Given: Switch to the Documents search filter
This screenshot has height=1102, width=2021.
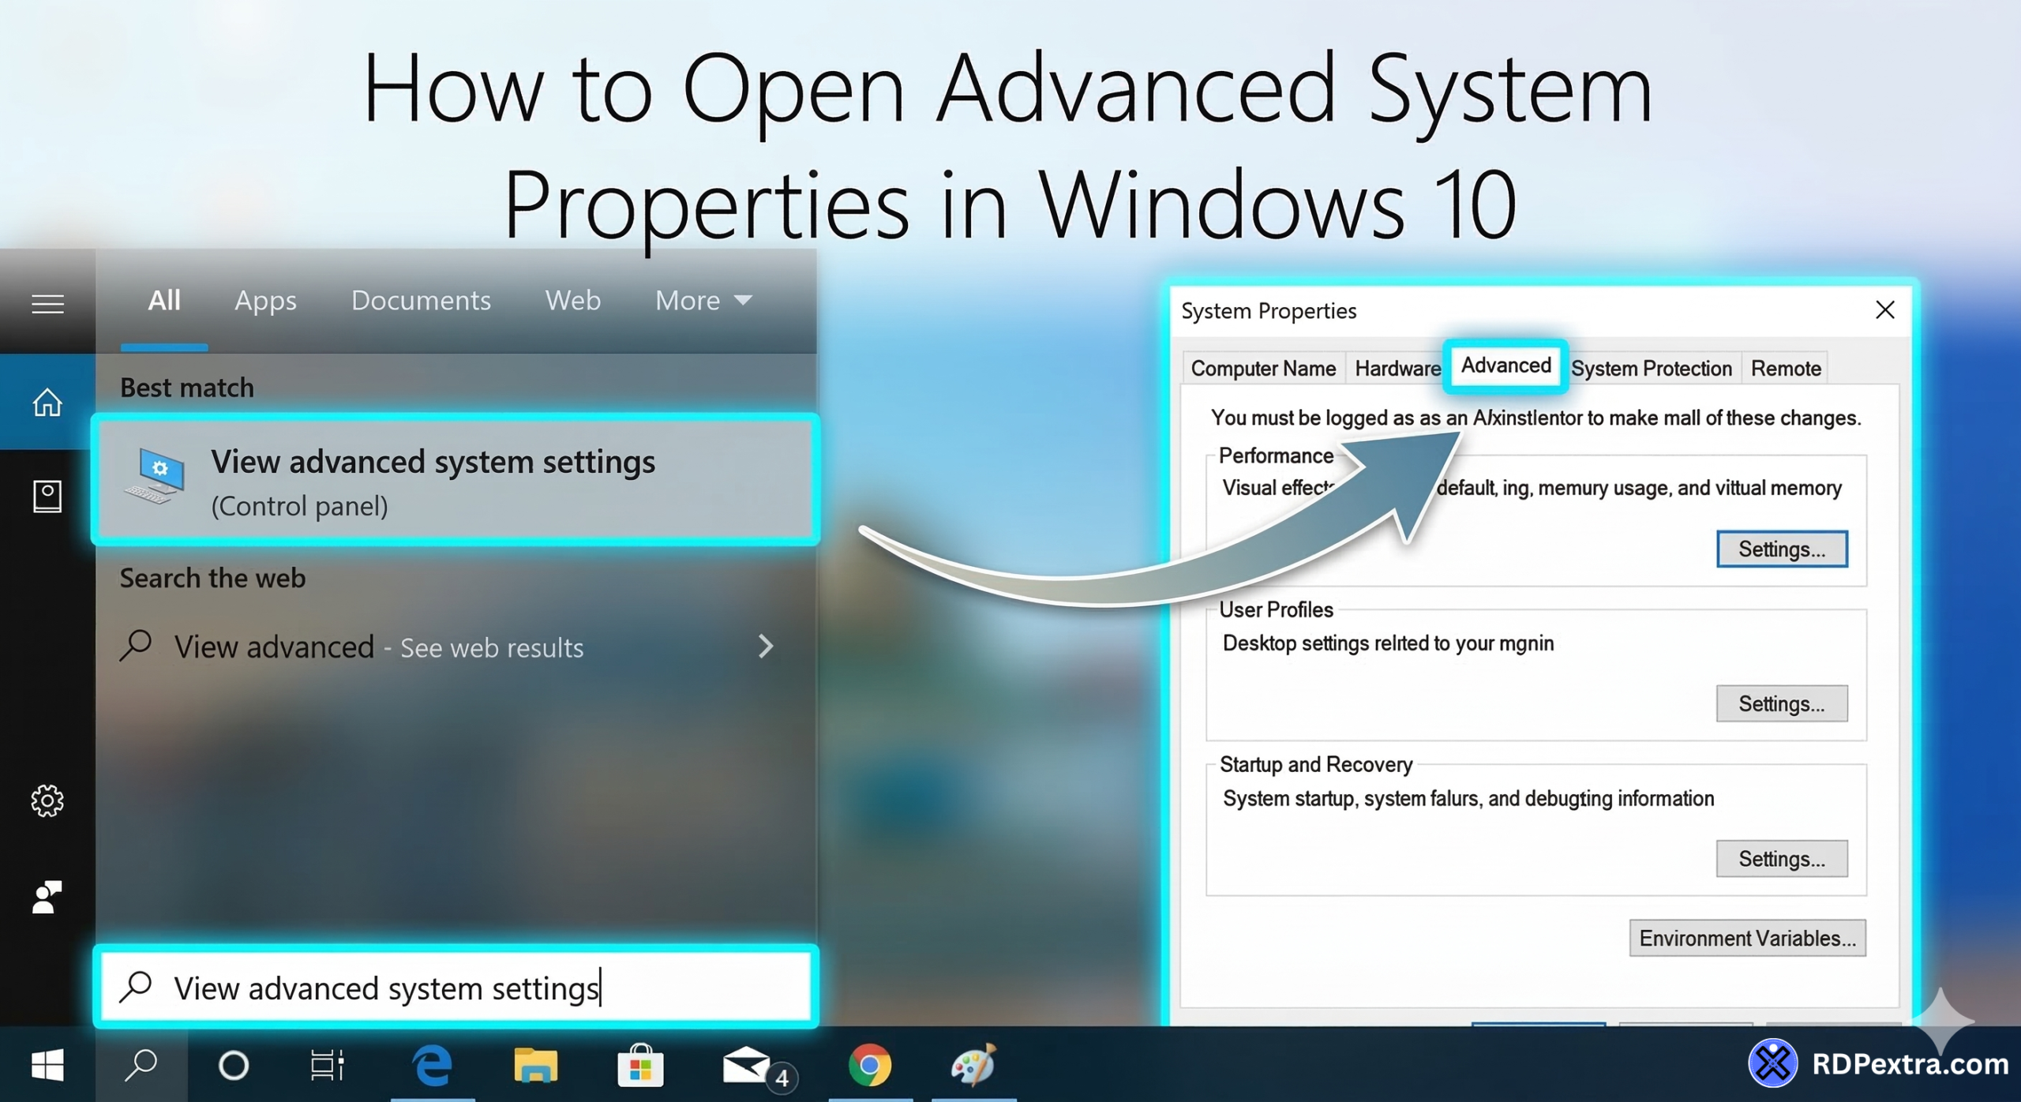Looking at the screenshot, I should pyautogui.click(x=421, y=300).
